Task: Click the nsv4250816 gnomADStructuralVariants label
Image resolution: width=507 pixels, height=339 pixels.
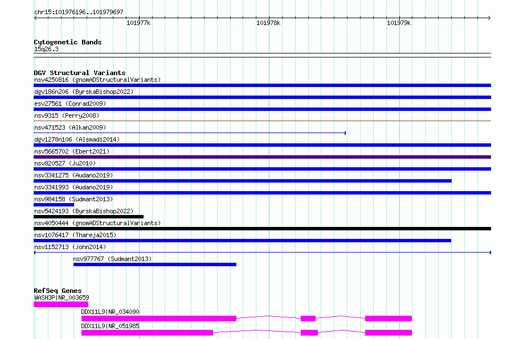Action: (x=97, y=80)
